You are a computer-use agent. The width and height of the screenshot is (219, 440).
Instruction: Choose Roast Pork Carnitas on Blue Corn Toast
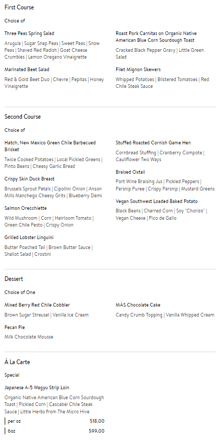[x=156, y=37]
